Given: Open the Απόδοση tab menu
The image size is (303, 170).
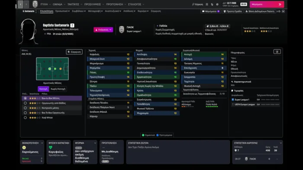Looking at the screenshot, I should [x=129, y=11].
